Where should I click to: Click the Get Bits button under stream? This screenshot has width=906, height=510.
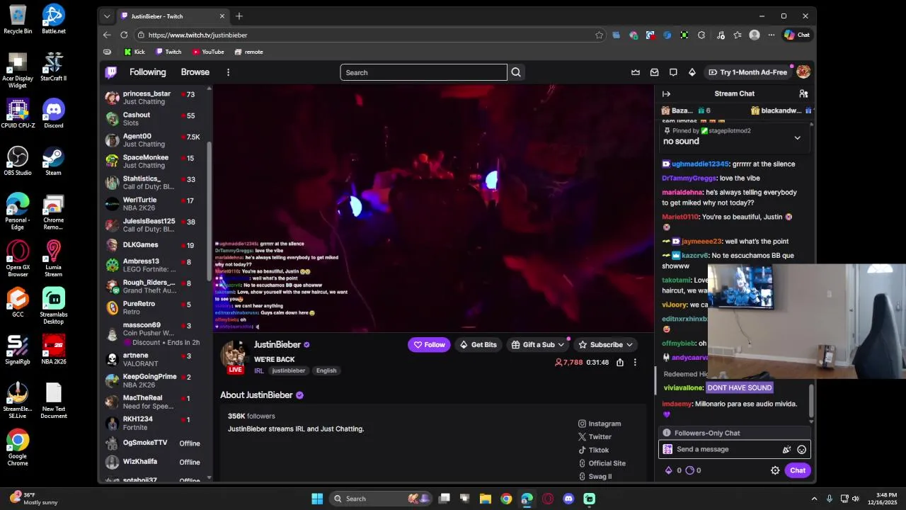(478, 345)
